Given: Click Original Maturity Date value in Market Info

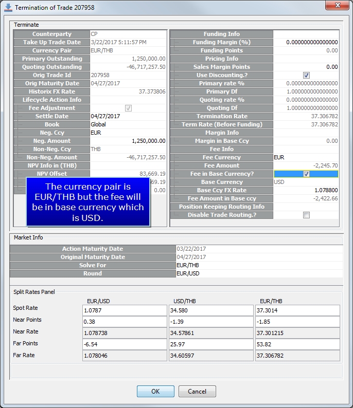Looking at the screenshot, I should point(259,257).
